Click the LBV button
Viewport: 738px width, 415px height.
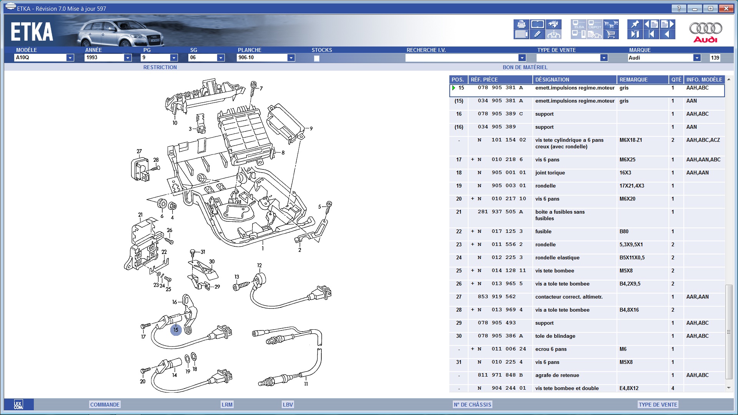click(288, 405)
